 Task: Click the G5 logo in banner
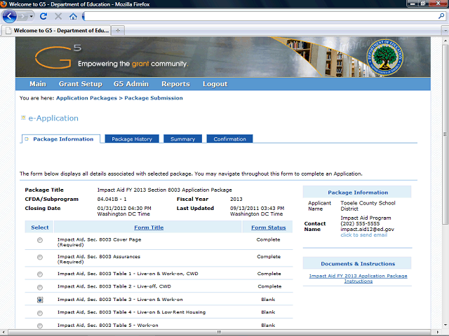click(x=58, y=57)
